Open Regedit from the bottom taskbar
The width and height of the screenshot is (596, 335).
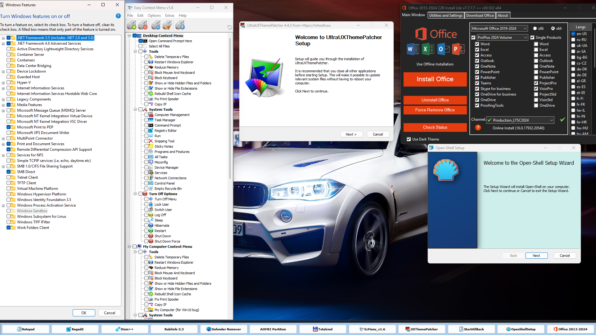click(x=75, y=329)
